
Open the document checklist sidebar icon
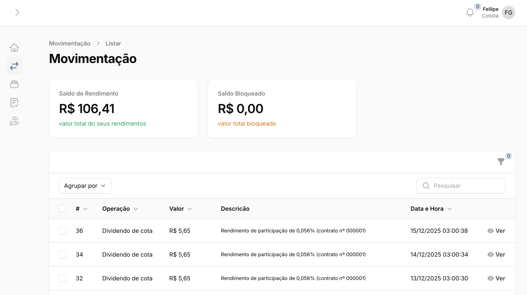click(x=14, y=103)
